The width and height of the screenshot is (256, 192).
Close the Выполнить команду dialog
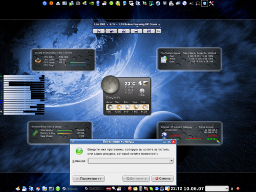click(x=174, y=142)
